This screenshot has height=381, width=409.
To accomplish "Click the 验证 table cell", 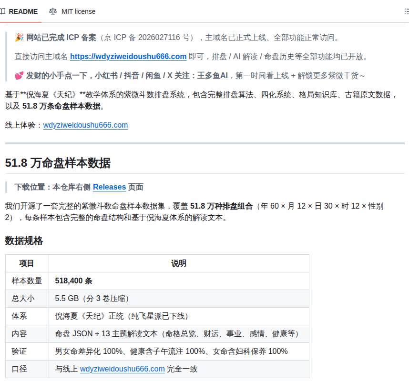I will pyautogui.click(x=27, y=351).
